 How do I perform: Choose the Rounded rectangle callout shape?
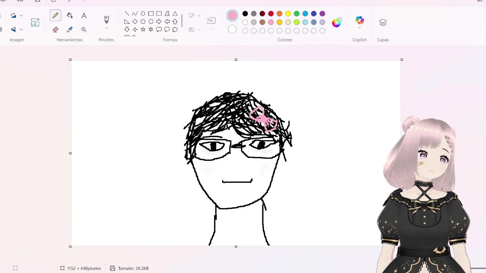coord(159,30)
